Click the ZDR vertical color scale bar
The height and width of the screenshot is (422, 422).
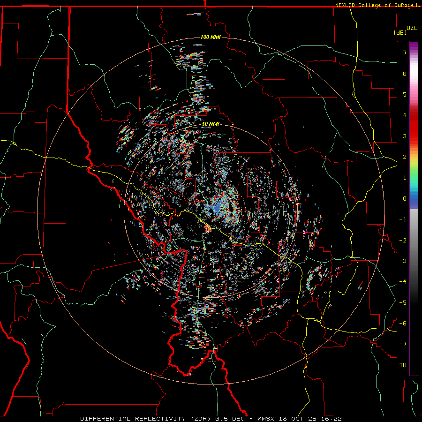pos(414,208)
